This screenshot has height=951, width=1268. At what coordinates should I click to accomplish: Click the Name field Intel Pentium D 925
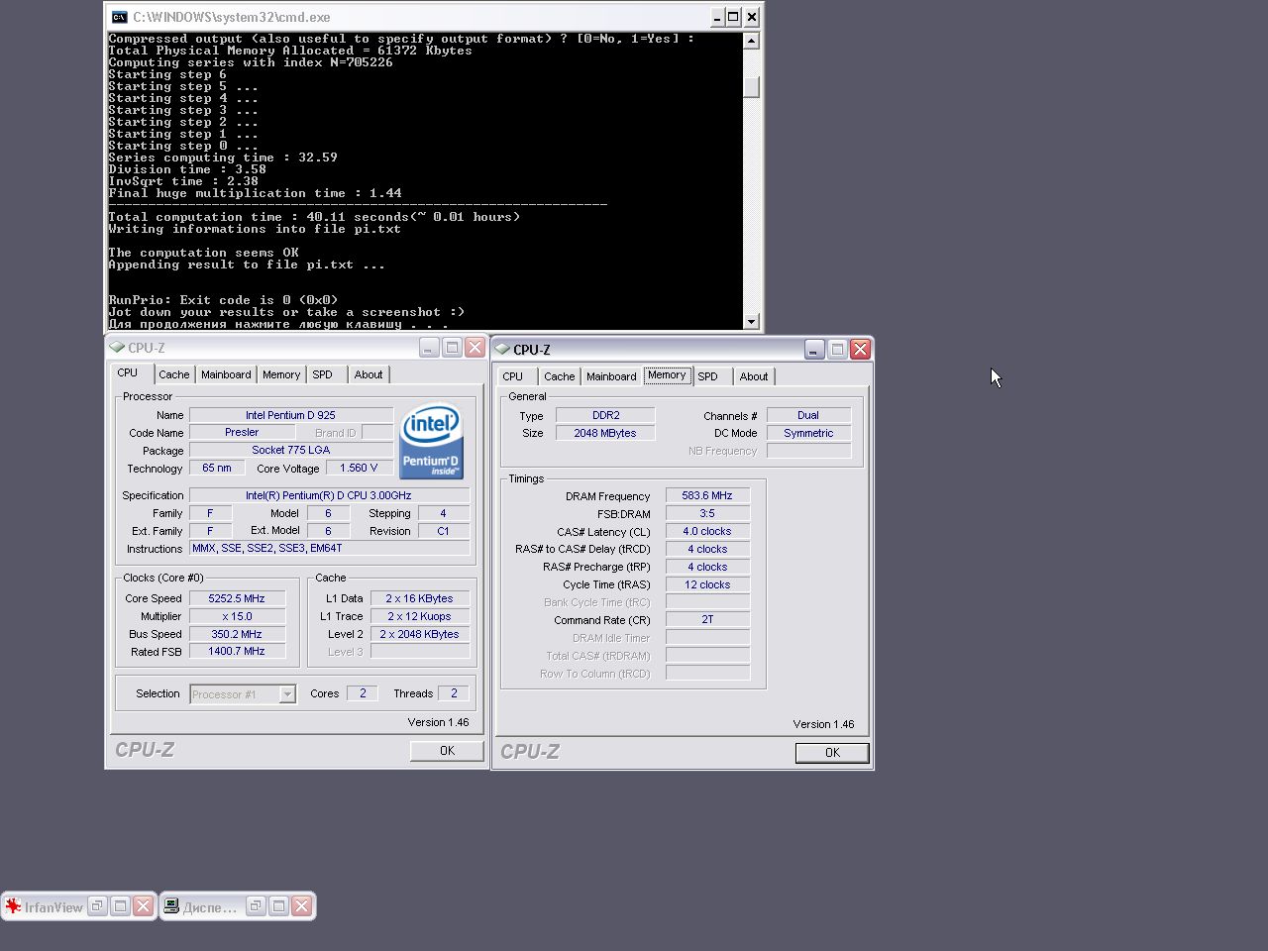click(291, 415)
